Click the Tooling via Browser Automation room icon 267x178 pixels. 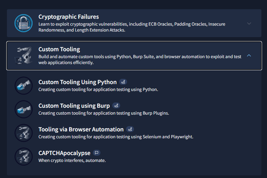click(x=24, y=133)
